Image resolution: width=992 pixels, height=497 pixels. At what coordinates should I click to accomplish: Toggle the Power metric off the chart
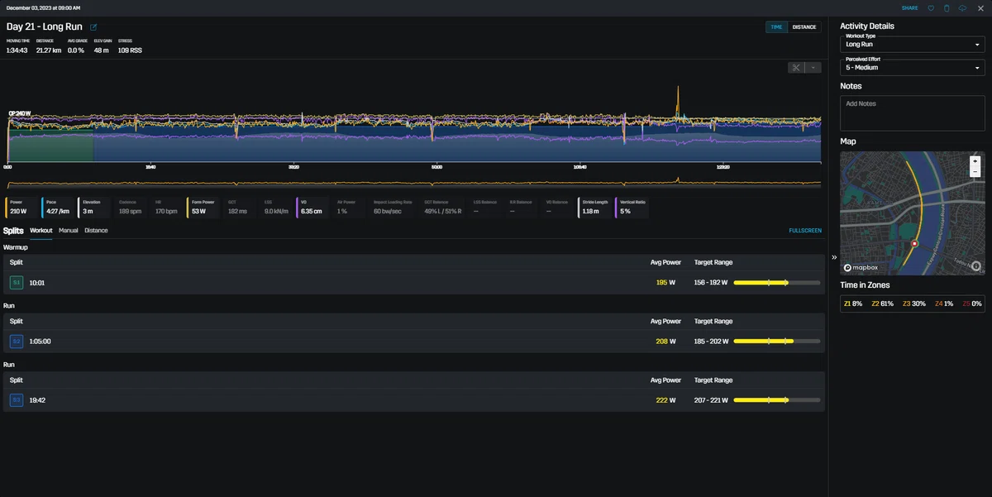point(19,207)
